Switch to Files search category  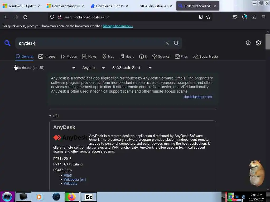181,57
